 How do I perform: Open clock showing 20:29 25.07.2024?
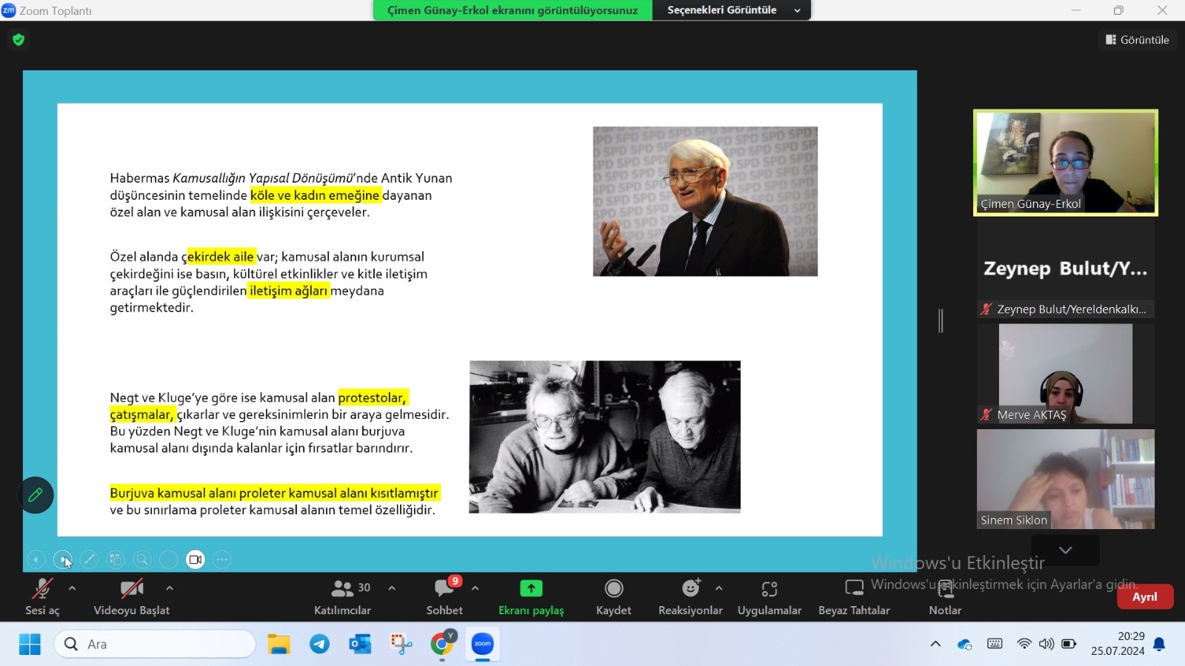[1118, 644]
